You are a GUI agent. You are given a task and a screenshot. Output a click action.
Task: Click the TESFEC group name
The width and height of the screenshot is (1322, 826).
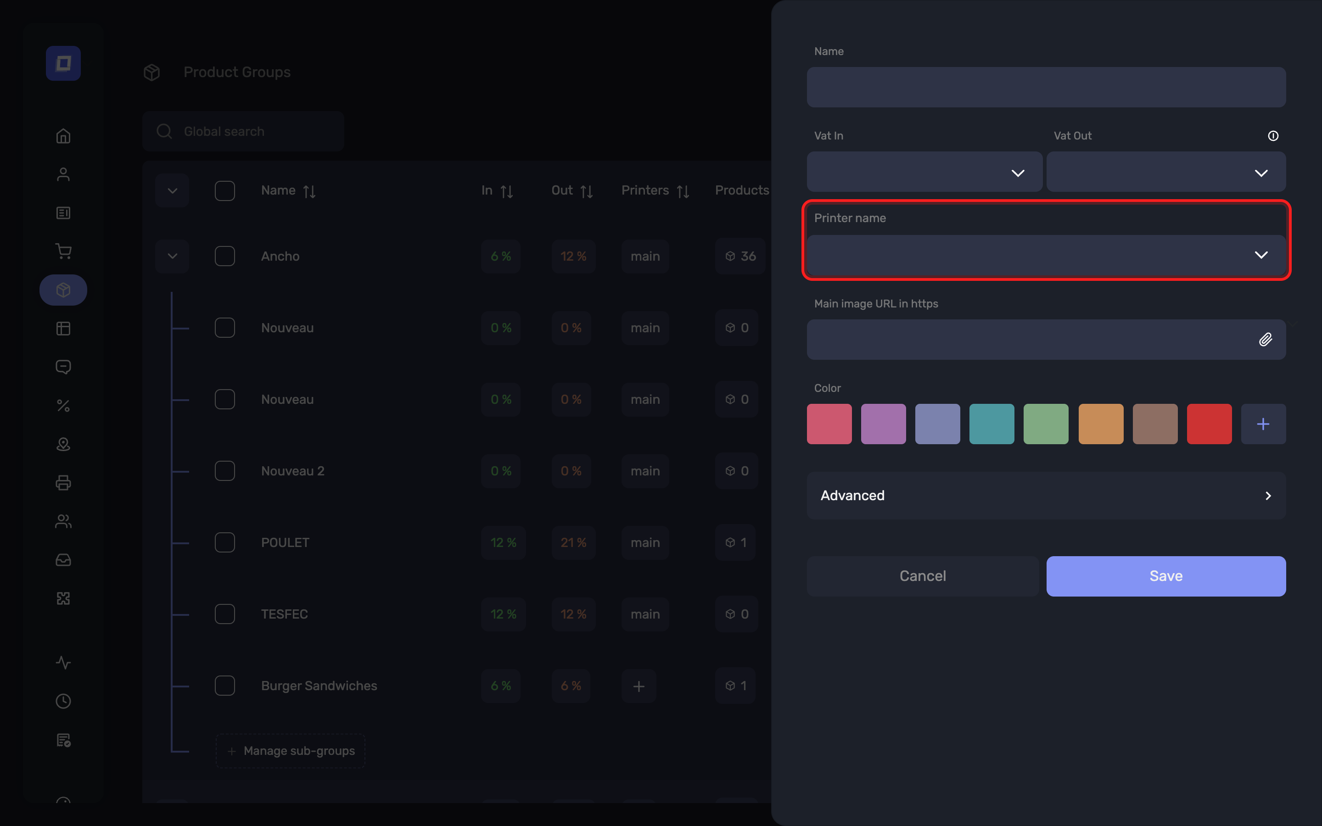click(x=285, y=614)
